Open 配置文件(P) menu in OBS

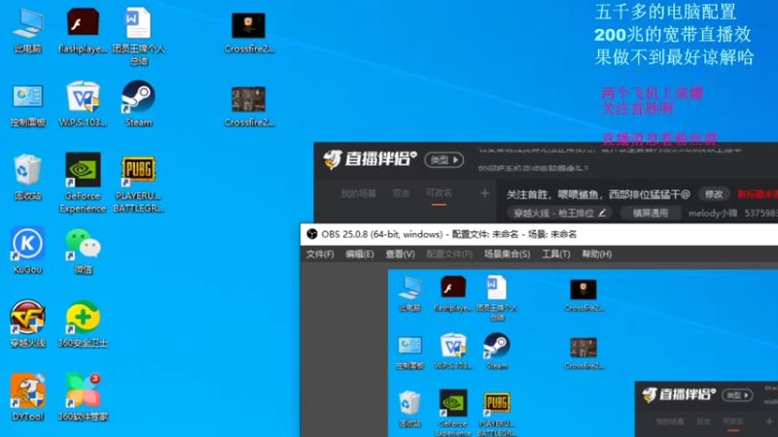[x=449, y=254]
